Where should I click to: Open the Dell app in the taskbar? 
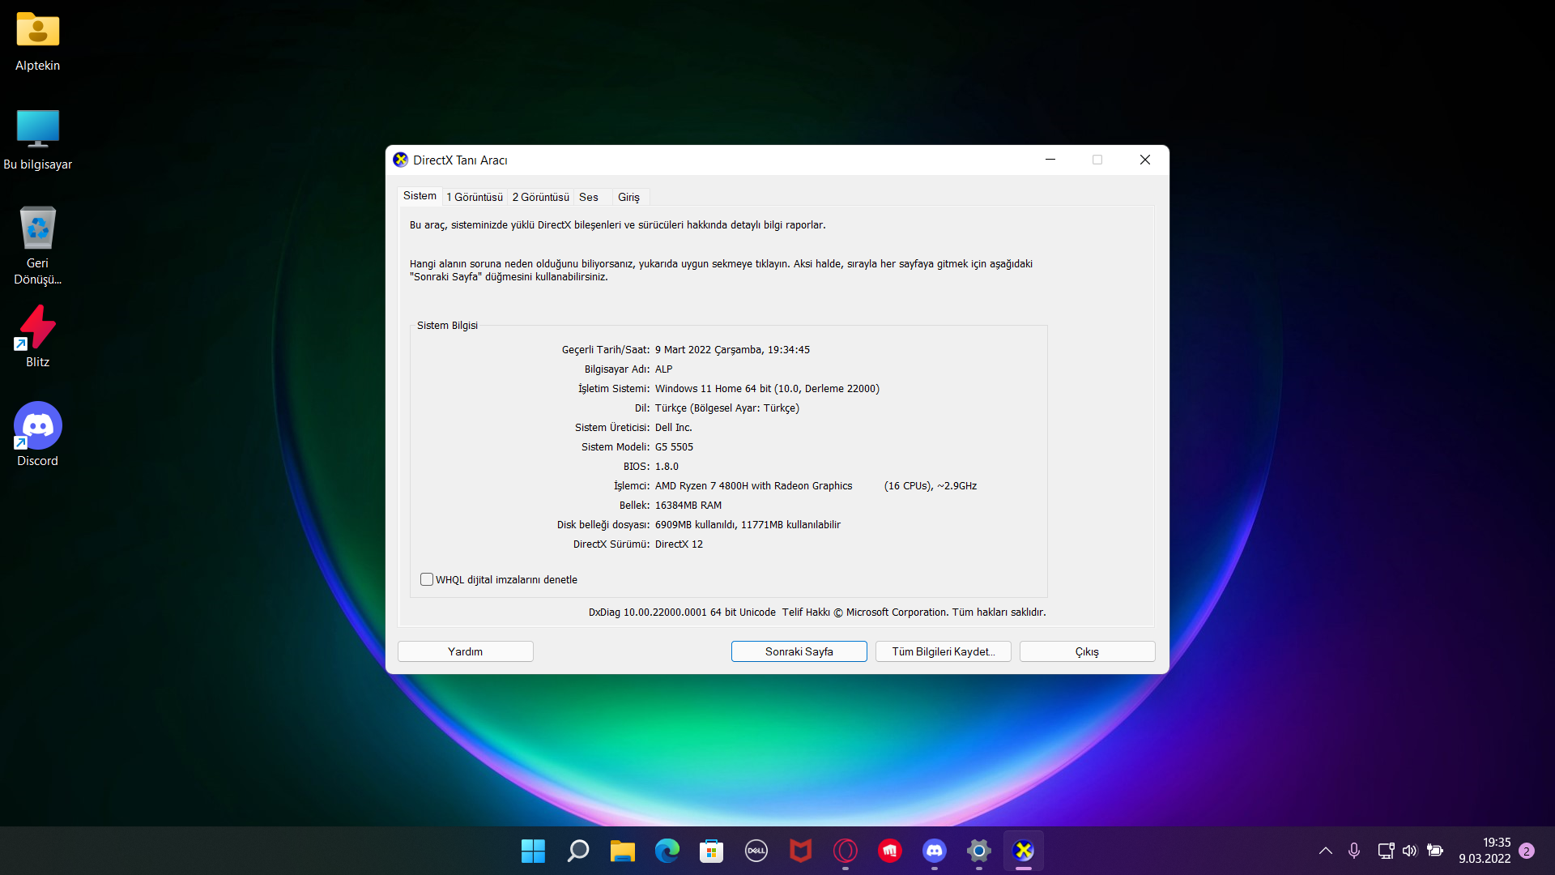[x=756, y=851]
